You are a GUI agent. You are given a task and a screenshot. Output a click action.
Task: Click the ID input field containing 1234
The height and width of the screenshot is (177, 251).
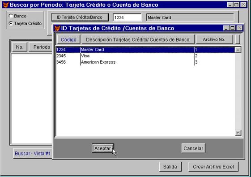pos(127,17)
